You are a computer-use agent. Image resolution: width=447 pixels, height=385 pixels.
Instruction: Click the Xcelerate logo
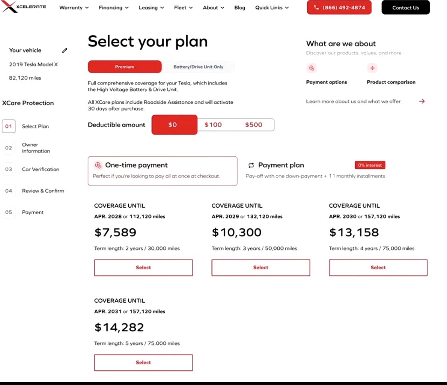coord(24,7)
